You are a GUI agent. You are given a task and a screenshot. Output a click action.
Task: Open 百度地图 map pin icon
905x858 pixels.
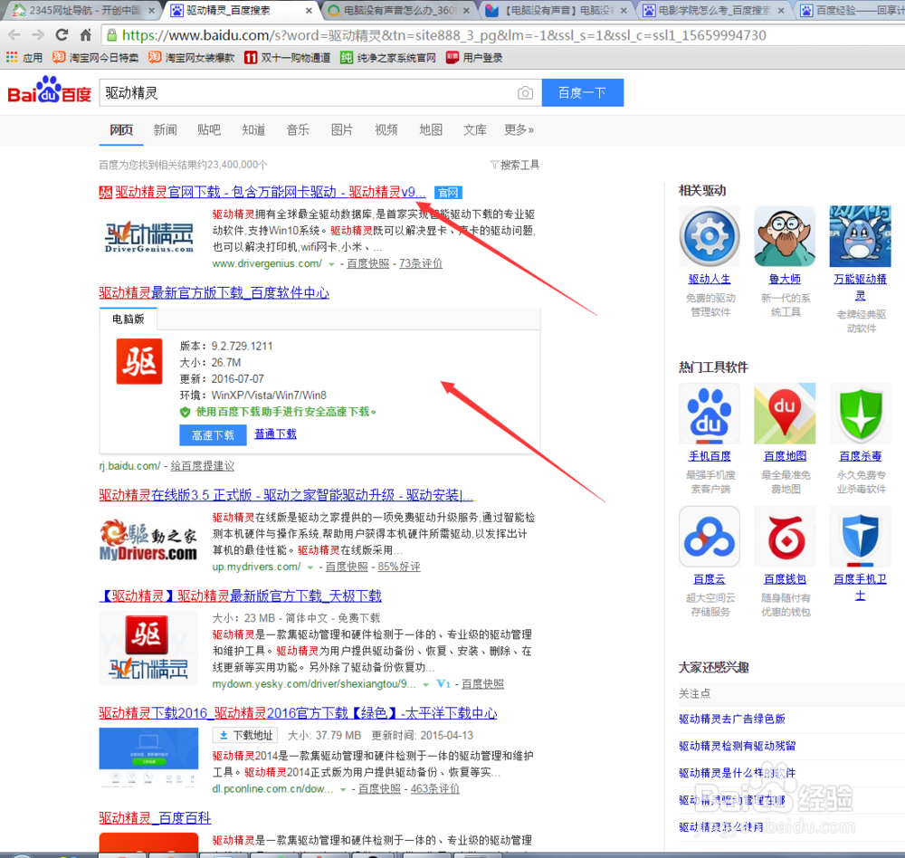(785, 414)
